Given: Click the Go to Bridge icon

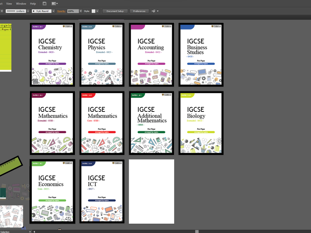Looking at the screenshot, I should [45, 3].
